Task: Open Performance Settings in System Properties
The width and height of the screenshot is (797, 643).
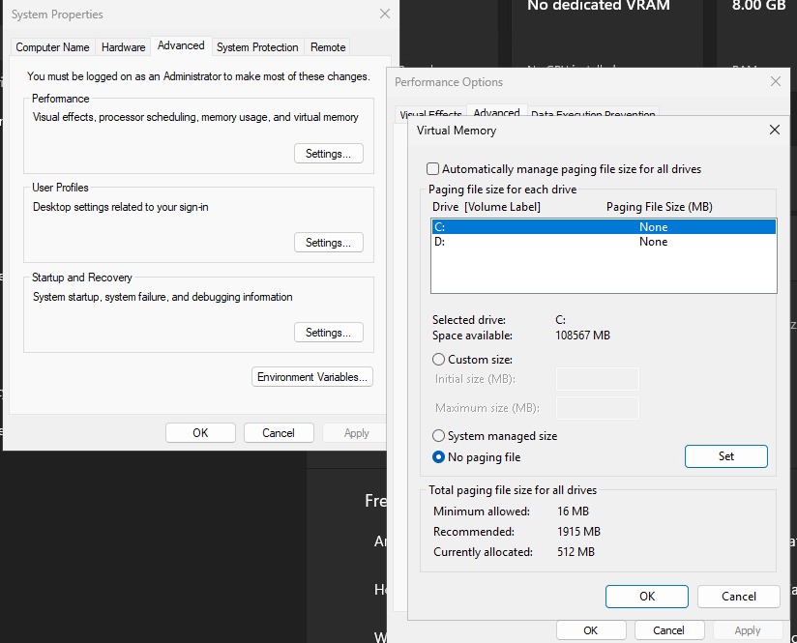Action: click(x=328, y=154)
